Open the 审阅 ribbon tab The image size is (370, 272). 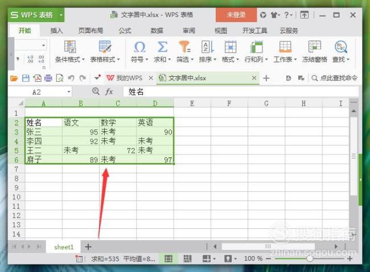click(189, 31)
